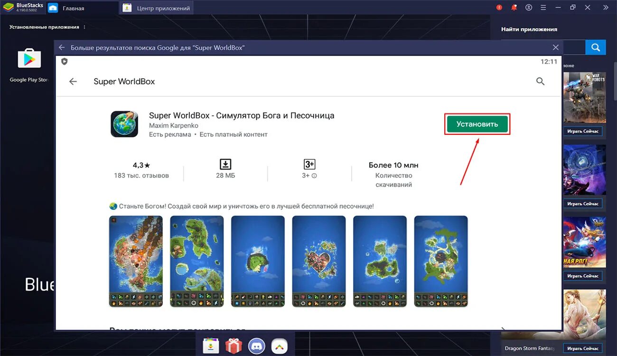Click the 28 МБ download size icon
This screenshot has height=356, width=617.
[225, 164]
